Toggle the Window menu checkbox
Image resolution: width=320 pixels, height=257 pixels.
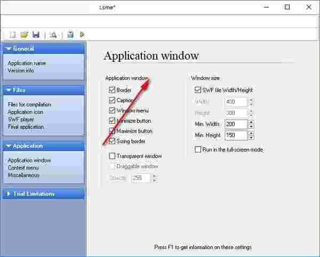[112, 110]
